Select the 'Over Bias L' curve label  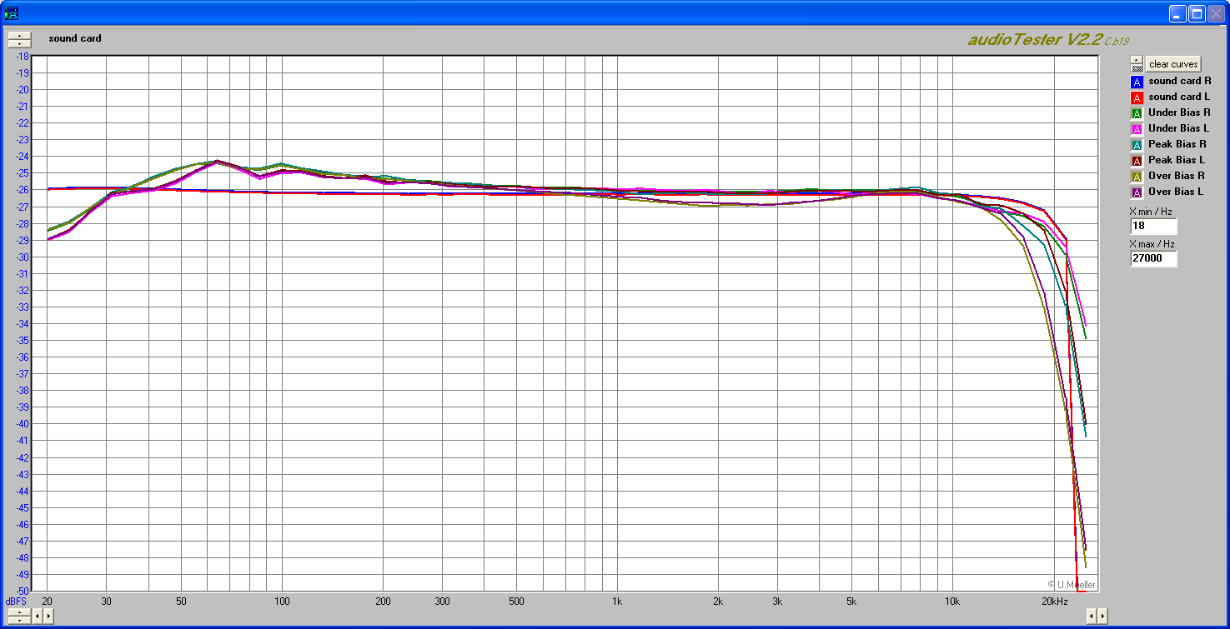(x=1176, y=192)
